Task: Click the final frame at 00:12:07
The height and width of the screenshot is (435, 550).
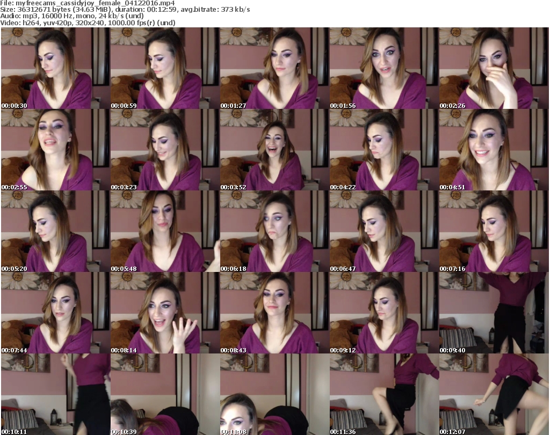Action: [x=494, y=394]
